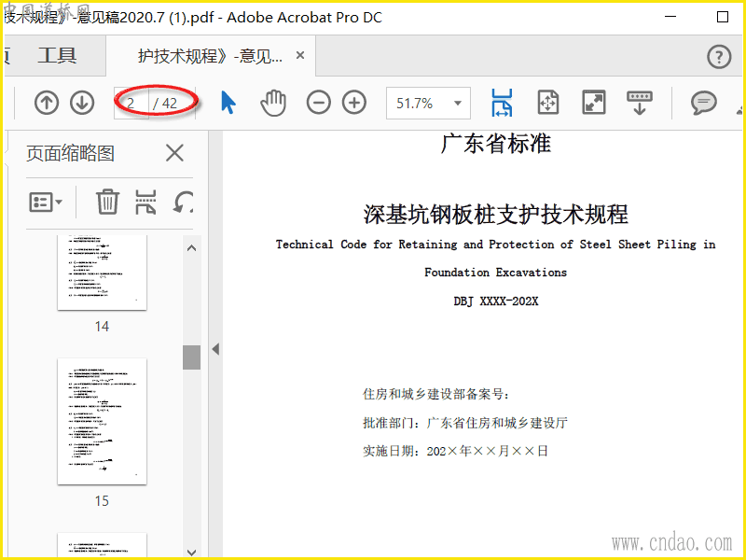746x560 pixels.
Task: Click the code DBJ XXXX-202X
Action: click(x=496, y=301)
